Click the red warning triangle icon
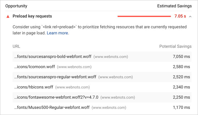The image size is (198, 115). click(8, 16)
